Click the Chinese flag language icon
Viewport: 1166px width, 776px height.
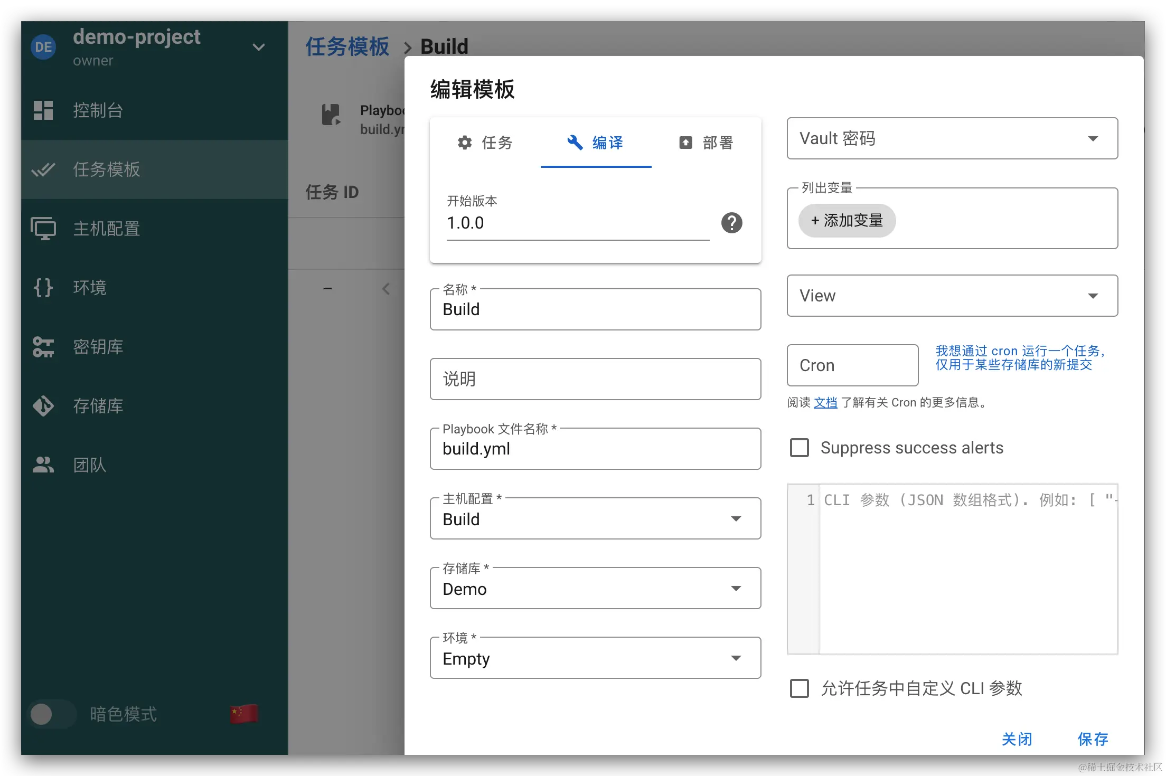tap(243, 714)
